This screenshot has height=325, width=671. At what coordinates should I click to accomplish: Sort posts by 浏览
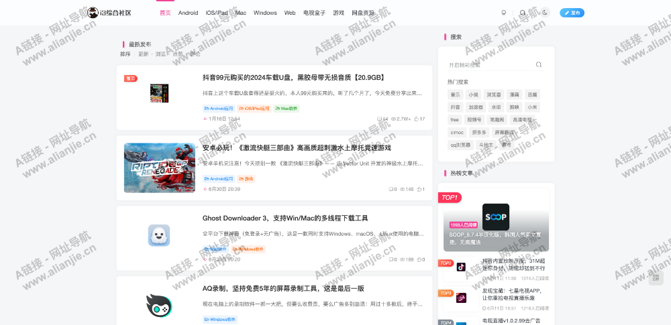(160, 54)
